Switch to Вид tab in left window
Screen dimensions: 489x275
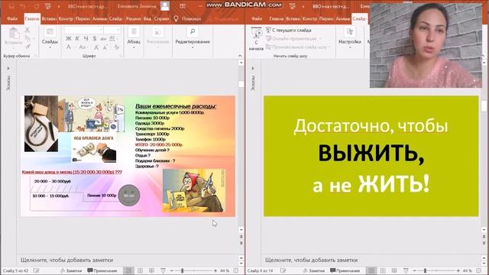[147, 18]
